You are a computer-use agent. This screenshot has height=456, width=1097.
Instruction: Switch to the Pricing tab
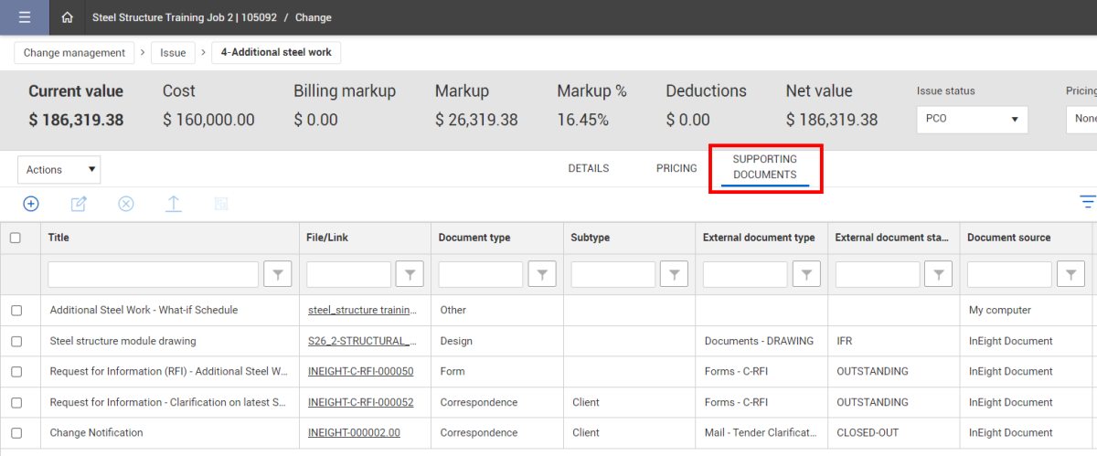point(676,168)
